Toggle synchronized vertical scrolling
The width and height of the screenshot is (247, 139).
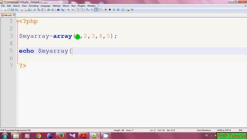coord(78,10)
